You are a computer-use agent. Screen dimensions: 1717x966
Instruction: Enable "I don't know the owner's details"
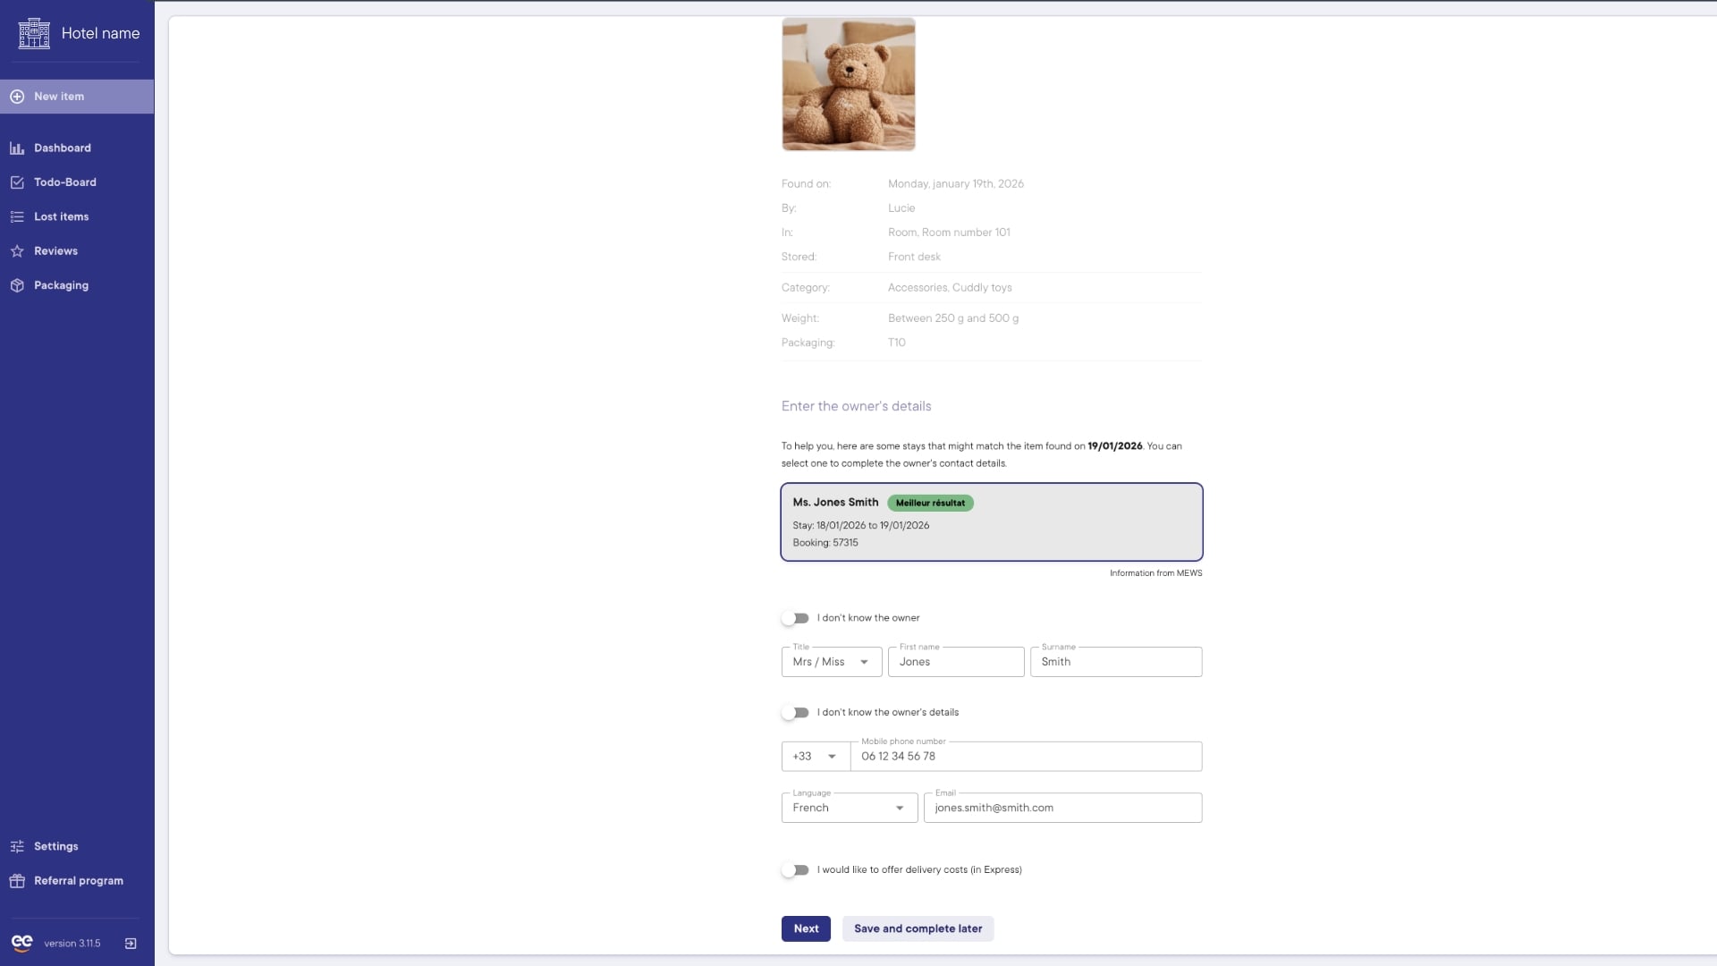[795, 713]
